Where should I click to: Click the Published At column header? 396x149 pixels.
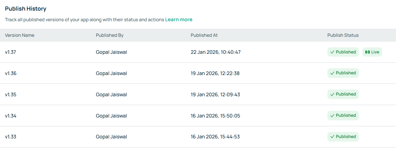204,35
